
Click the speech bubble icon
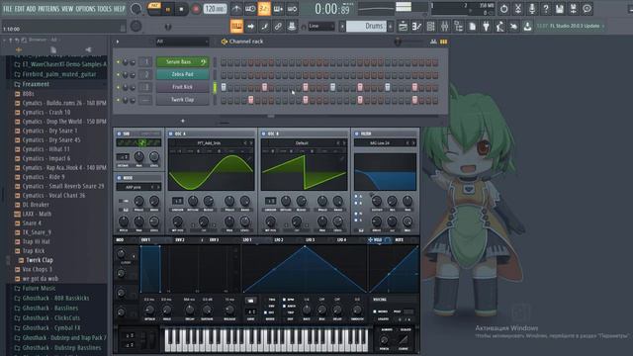587,9
